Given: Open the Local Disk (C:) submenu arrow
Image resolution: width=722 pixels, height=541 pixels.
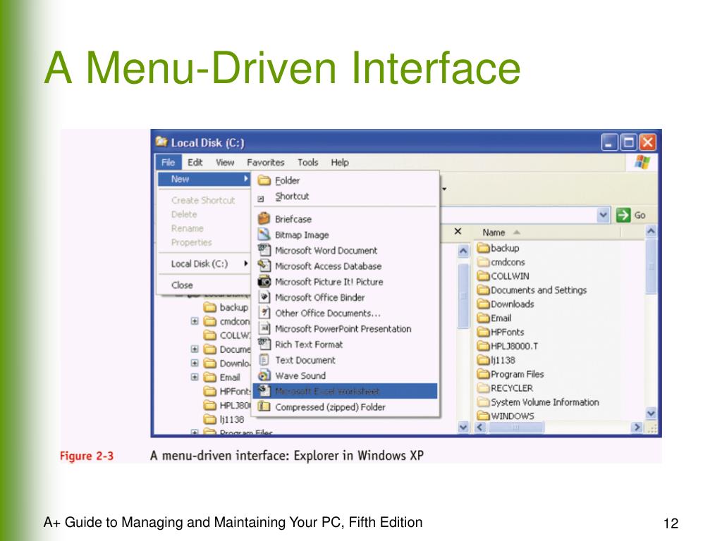Looking at the screenshot, I should tap(246, 263).
